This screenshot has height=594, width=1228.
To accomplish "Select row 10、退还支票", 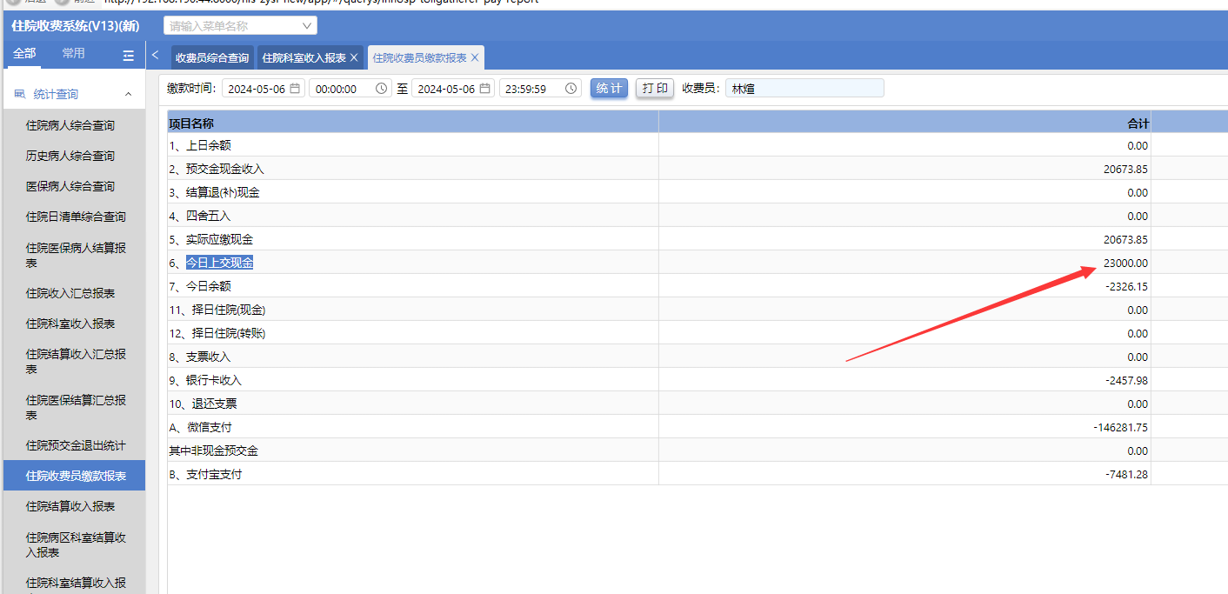I will click(697, 404).
